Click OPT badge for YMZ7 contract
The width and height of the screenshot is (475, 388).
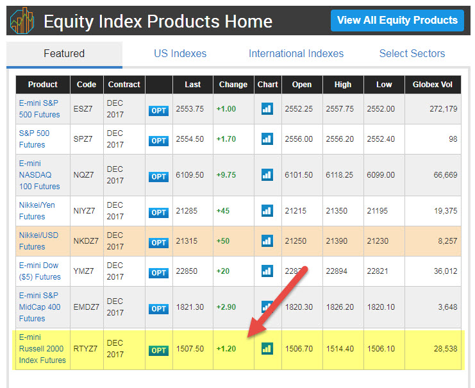coord(158,273)
